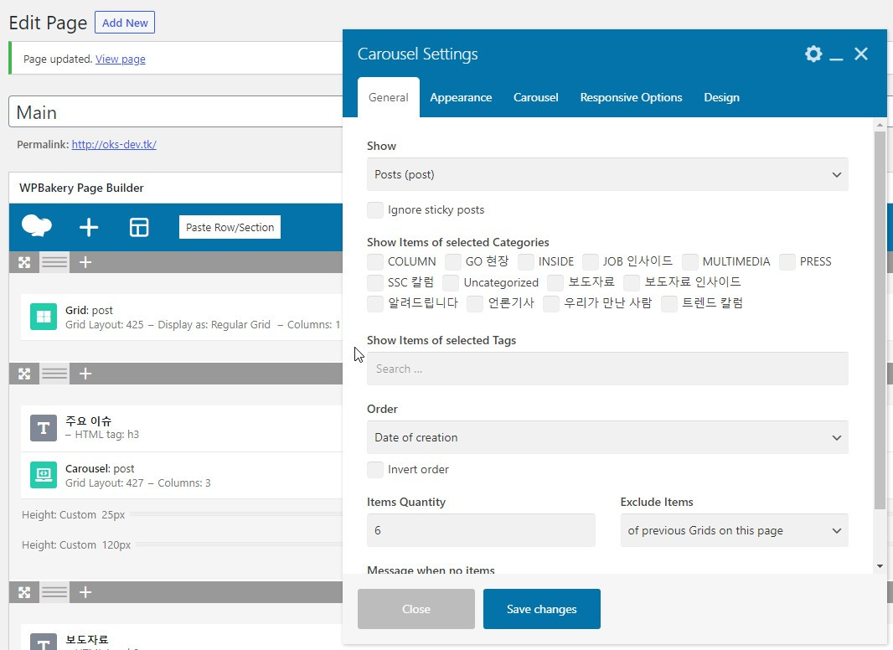Toggle the Invert order checkbox

coord(374,469)
